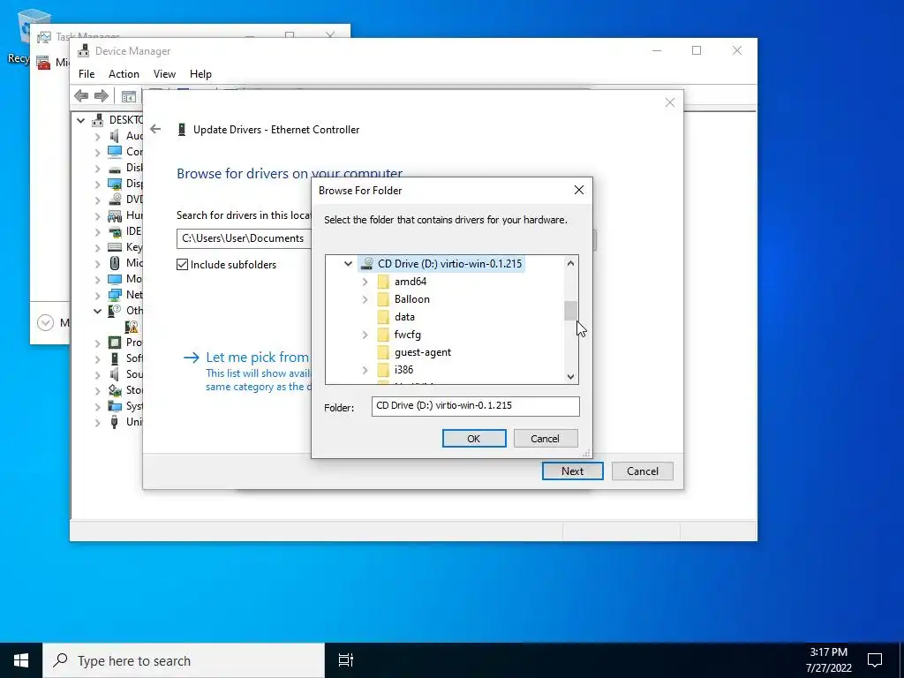The width and height of the screenshot is (904, 678).
Task: Click the Folder name text field
Action: (x=475, y=406)
